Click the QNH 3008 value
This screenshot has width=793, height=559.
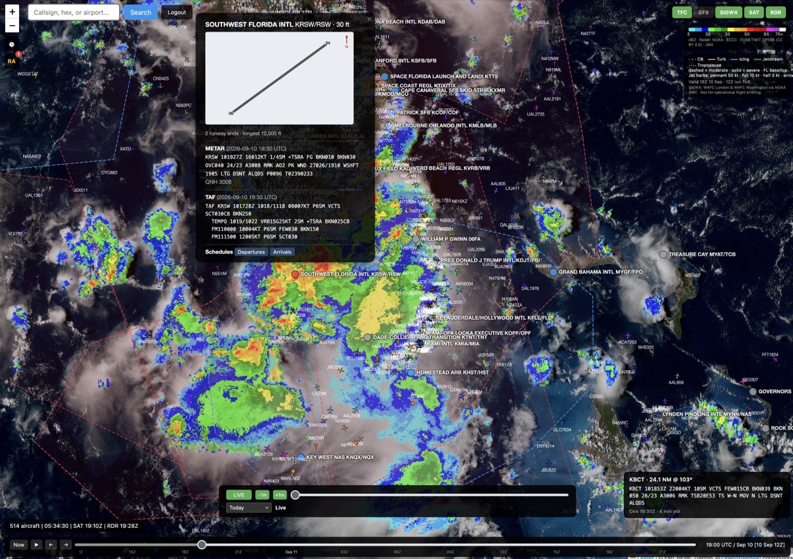pyautogui.click(x=219, y=182)
